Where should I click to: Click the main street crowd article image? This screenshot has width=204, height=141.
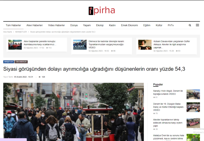(73, 112)
